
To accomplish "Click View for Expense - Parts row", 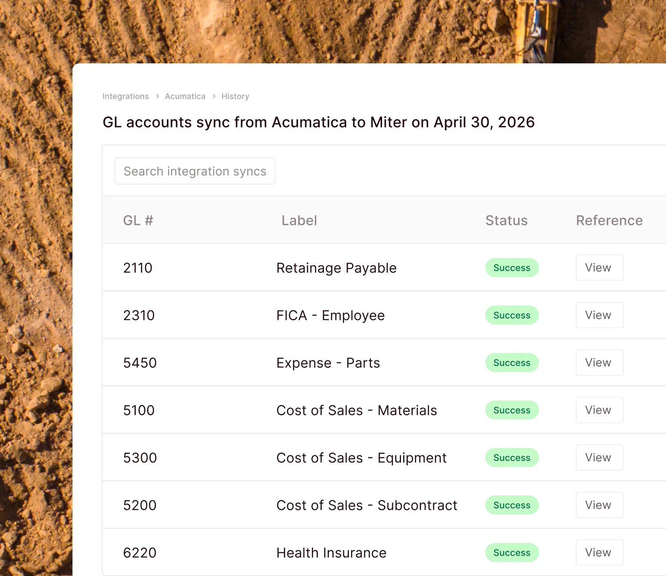I will pyautogui.click(x=599, y=362).
